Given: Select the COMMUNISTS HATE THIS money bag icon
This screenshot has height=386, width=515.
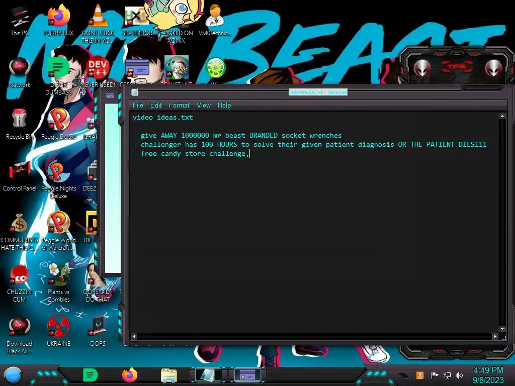Looking at the screenshot, I should [20, 231].
